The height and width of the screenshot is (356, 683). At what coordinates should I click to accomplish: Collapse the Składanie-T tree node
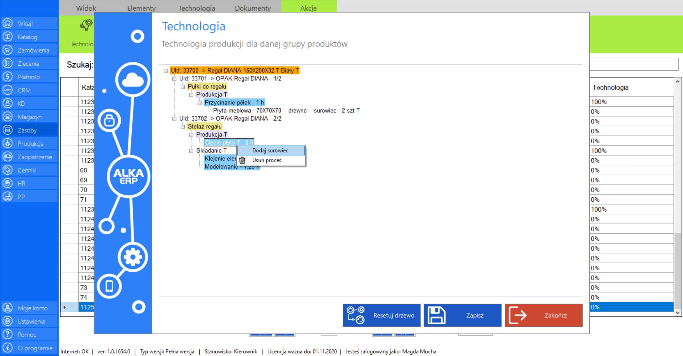pyautogui.click(x=191, y=151)
